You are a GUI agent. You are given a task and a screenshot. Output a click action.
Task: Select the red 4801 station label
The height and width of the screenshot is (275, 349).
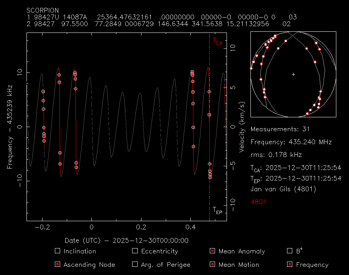258,202
